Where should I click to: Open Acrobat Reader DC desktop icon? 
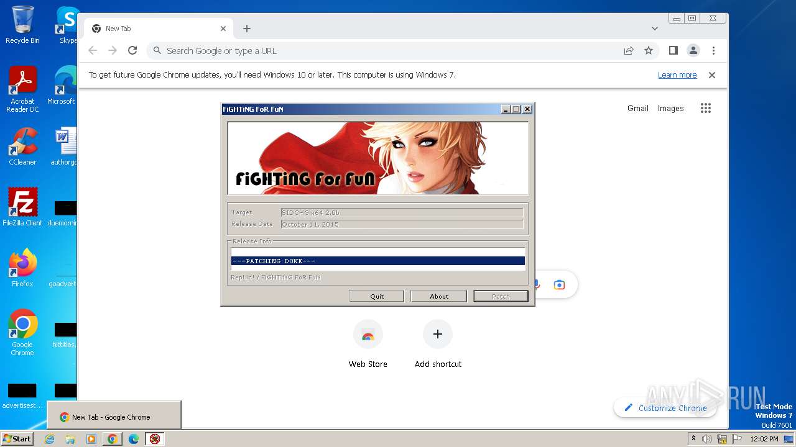click(22, 89)
